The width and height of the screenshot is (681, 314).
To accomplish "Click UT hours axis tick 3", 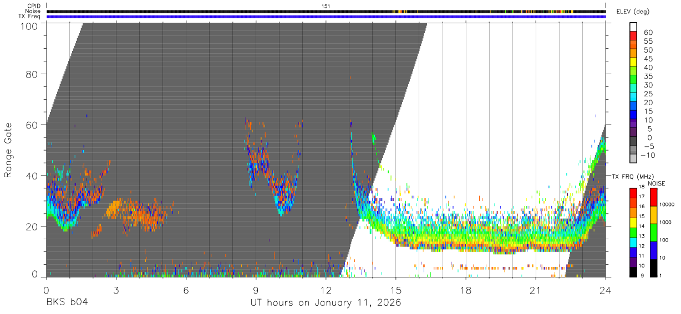I will pos(116,290).
